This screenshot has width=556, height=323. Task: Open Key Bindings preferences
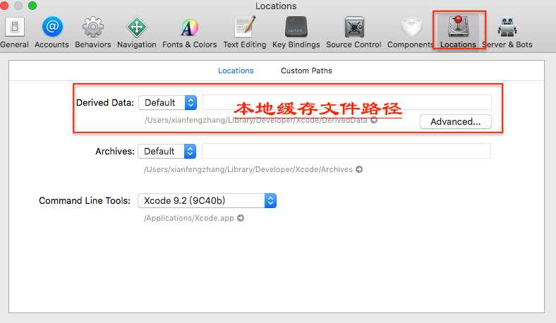(x=296, y=32)
